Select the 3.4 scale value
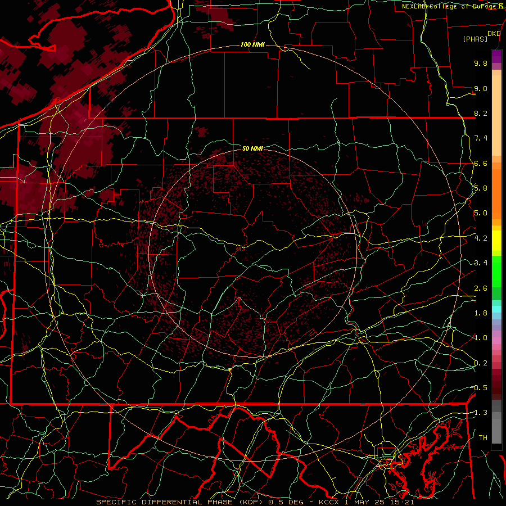506x506 pixels. click(x=481, y=263)
